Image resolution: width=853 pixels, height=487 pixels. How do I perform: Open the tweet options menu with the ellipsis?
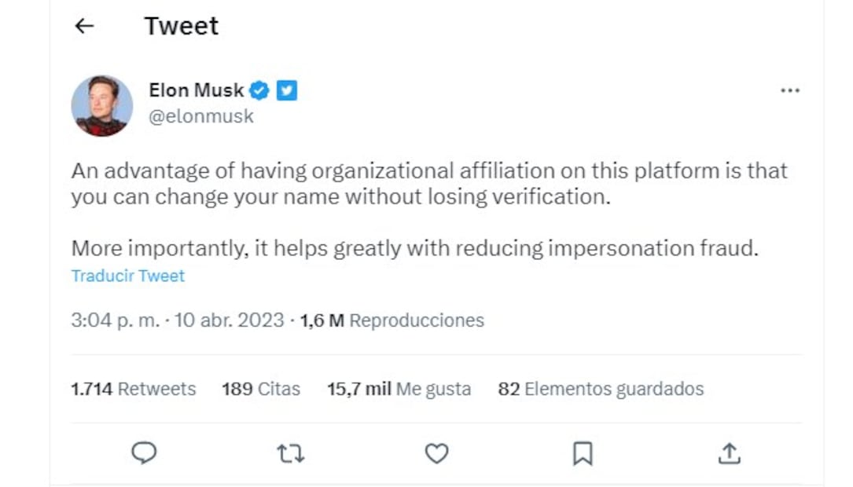[x=789, y=90]
